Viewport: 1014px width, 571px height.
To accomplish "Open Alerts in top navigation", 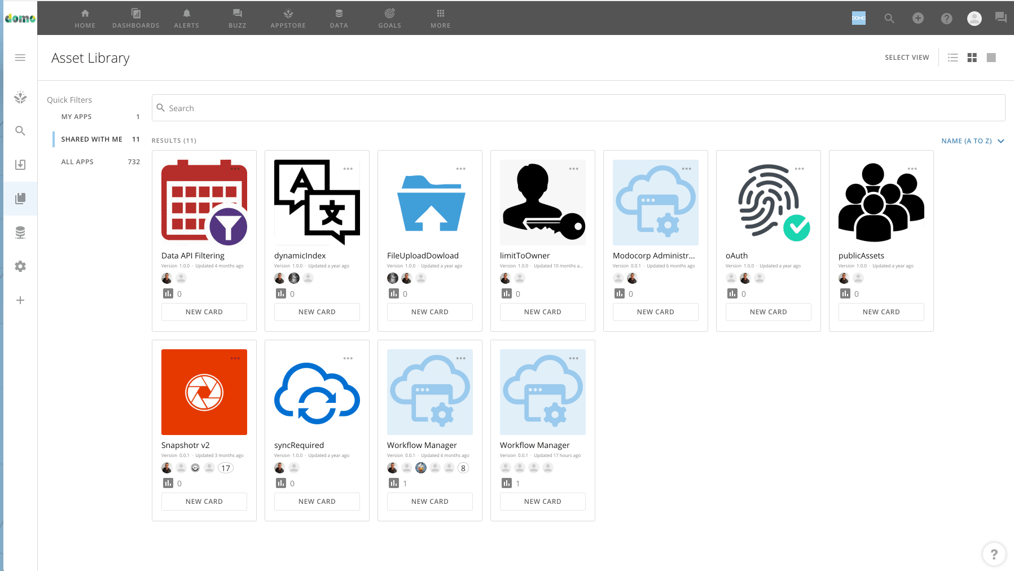I will tap(187, 18).
